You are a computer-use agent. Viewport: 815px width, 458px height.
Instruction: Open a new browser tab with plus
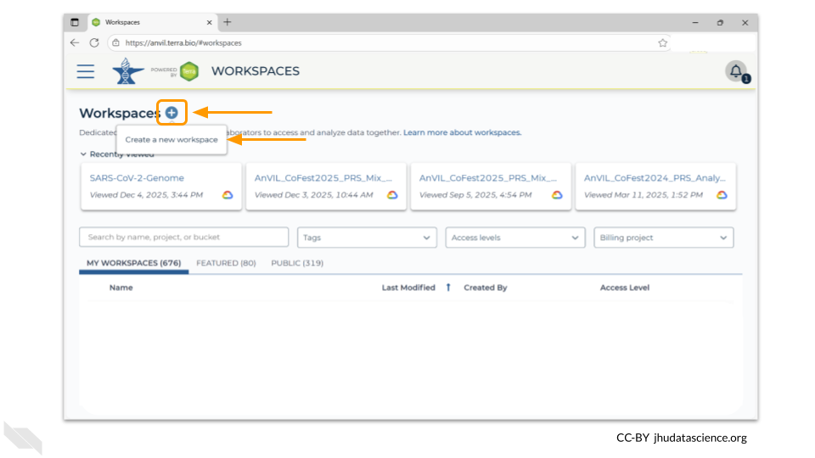[228, 22]
